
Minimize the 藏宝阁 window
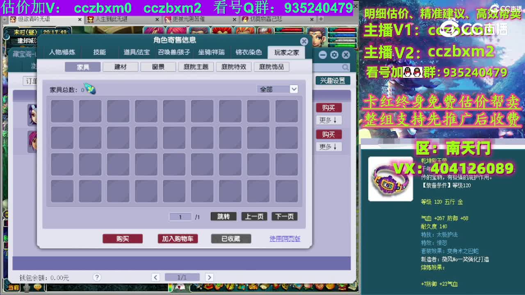click(x=323, y=55)
